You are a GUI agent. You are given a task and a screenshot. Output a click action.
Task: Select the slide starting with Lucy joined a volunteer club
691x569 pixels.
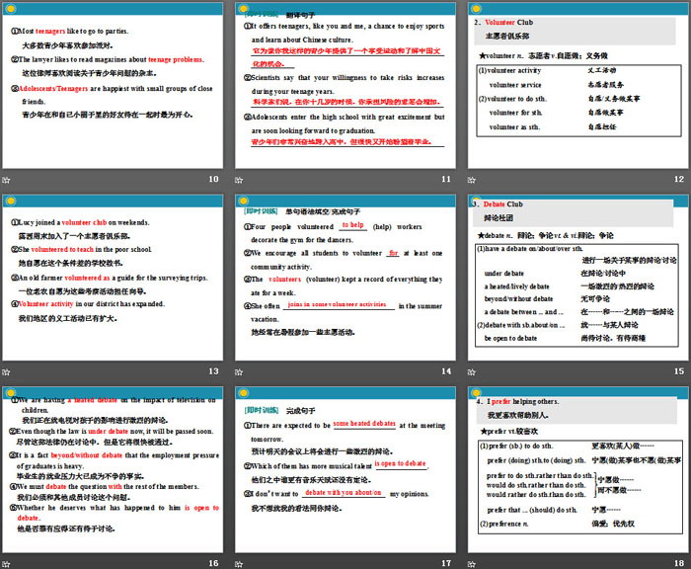(x=113, y=277)
